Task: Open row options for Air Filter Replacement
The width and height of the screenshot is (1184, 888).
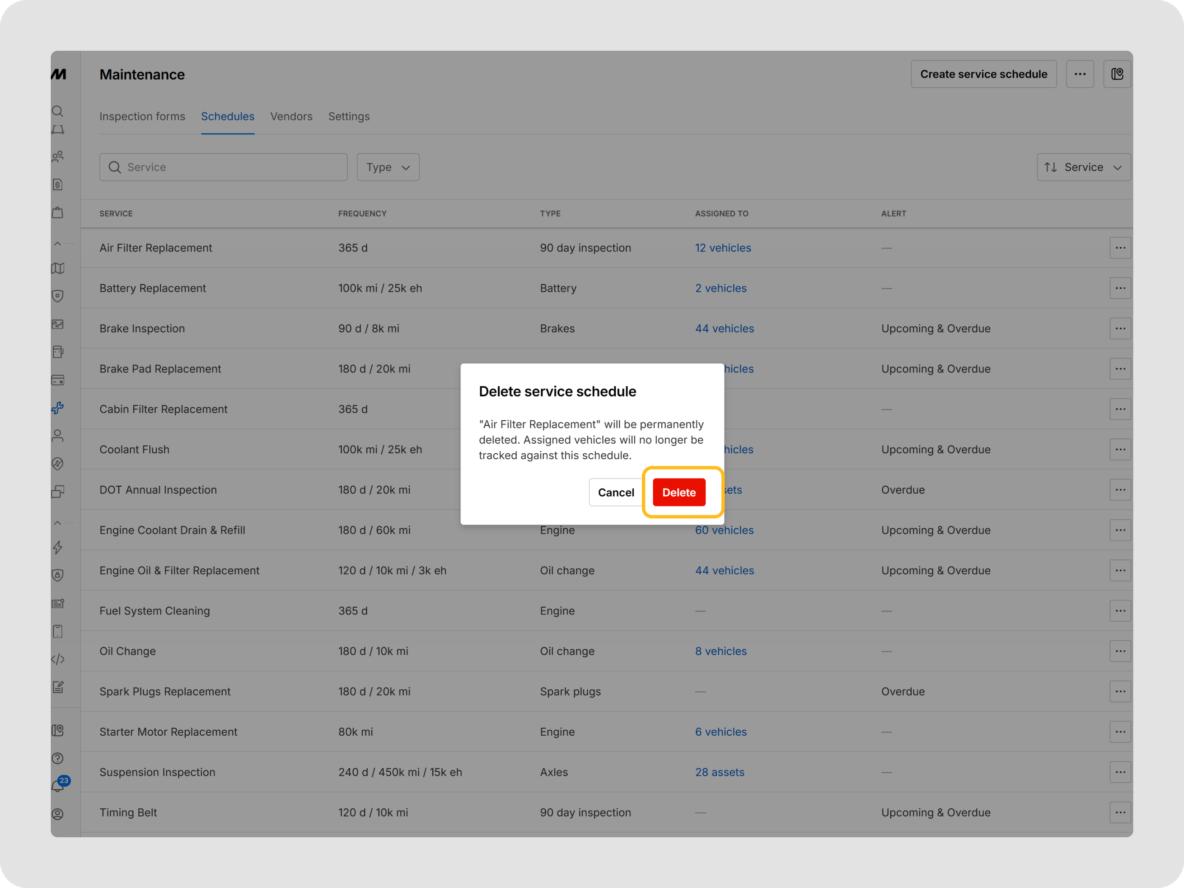Action: [1120, 248]
